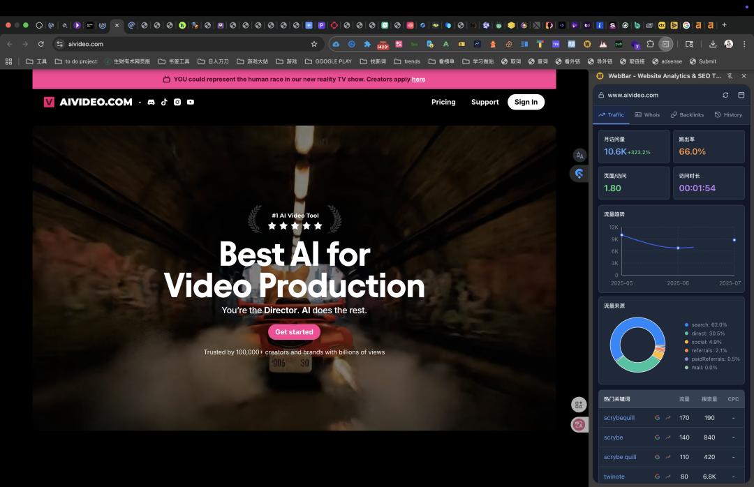This screenshot has height=487, width=754.
Task: Pin the WebBar side panel
Action: tap(730, 76)
